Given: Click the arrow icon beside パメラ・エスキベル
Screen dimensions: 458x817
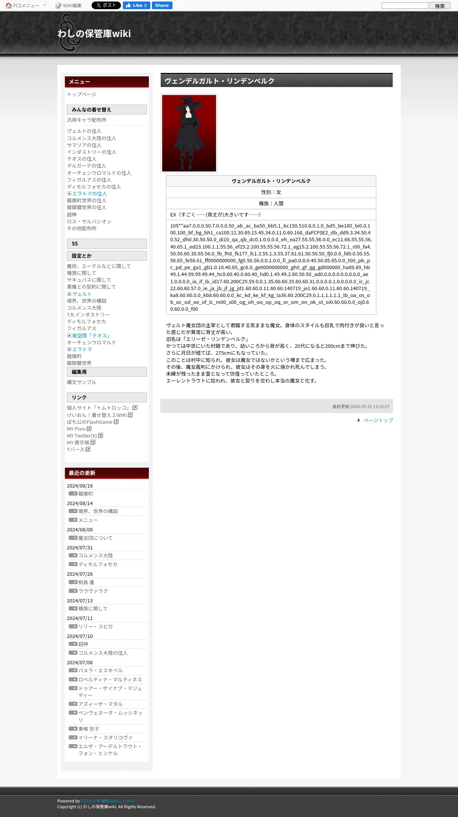Looking at the screenshot, I should (73, 670).
